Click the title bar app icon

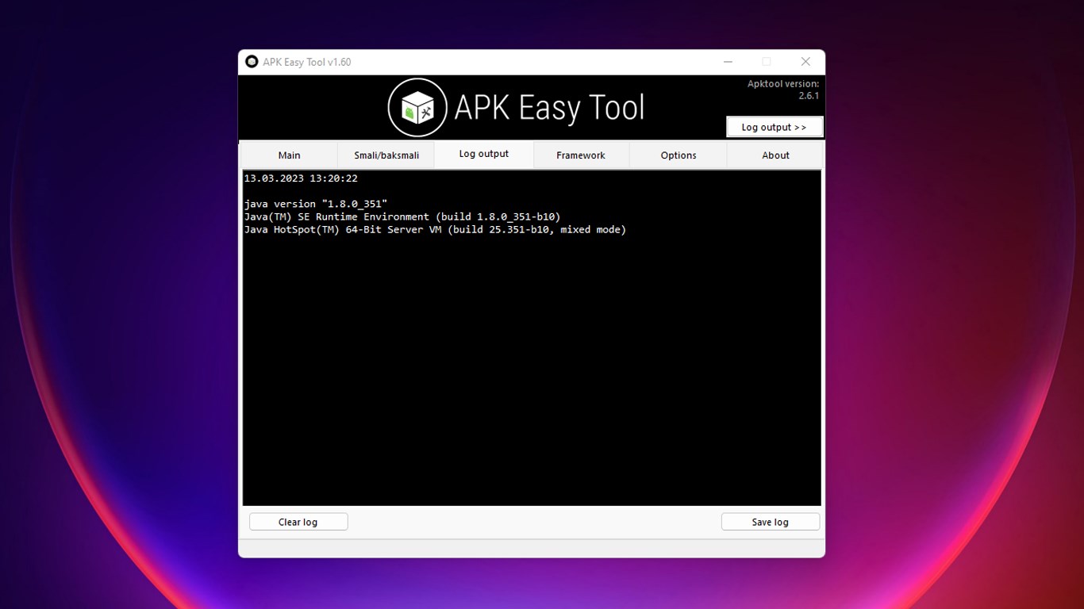(x=252, y=62)
